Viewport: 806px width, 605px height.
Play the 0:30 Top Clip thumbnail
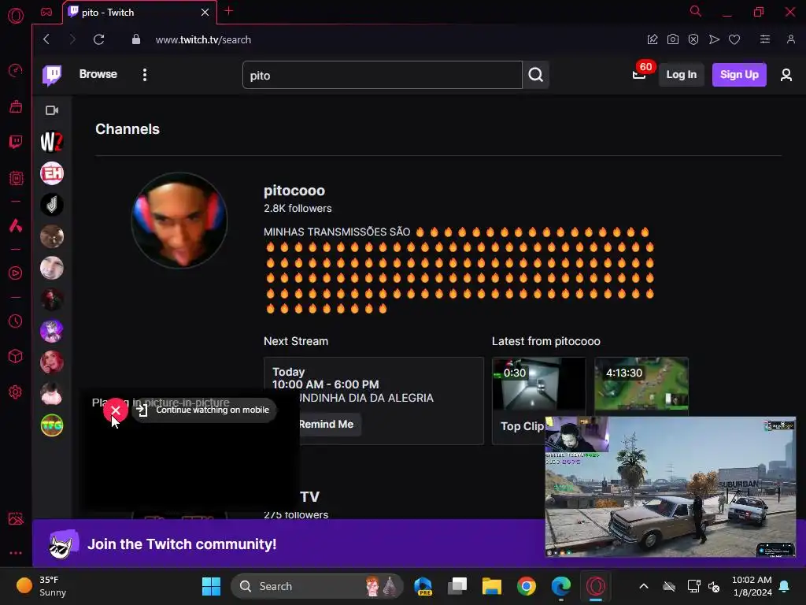coord(538,384)
